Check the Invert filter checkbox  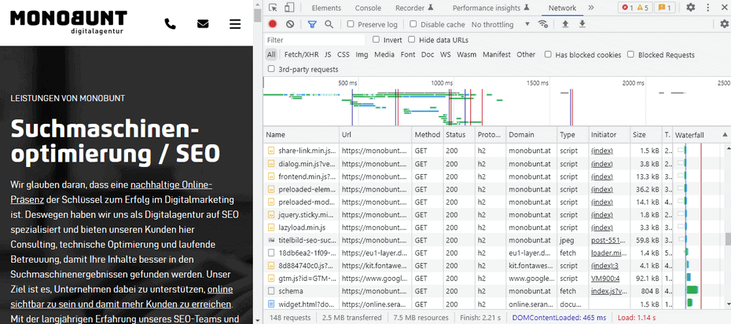[x=376, y=39]
